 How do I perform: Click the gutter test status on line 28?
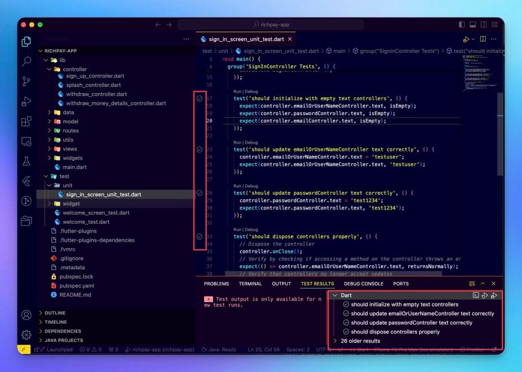199,193
